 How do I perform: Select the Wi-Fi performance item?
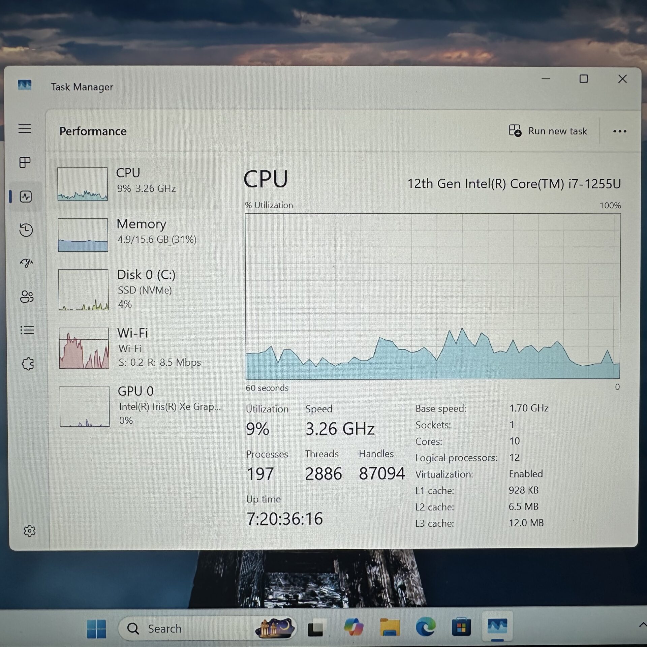tap(135, 348)
